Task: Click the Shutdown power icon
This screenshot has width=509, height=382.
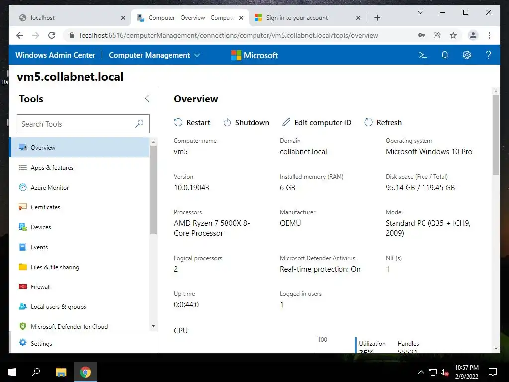Action: pos(227,122)
